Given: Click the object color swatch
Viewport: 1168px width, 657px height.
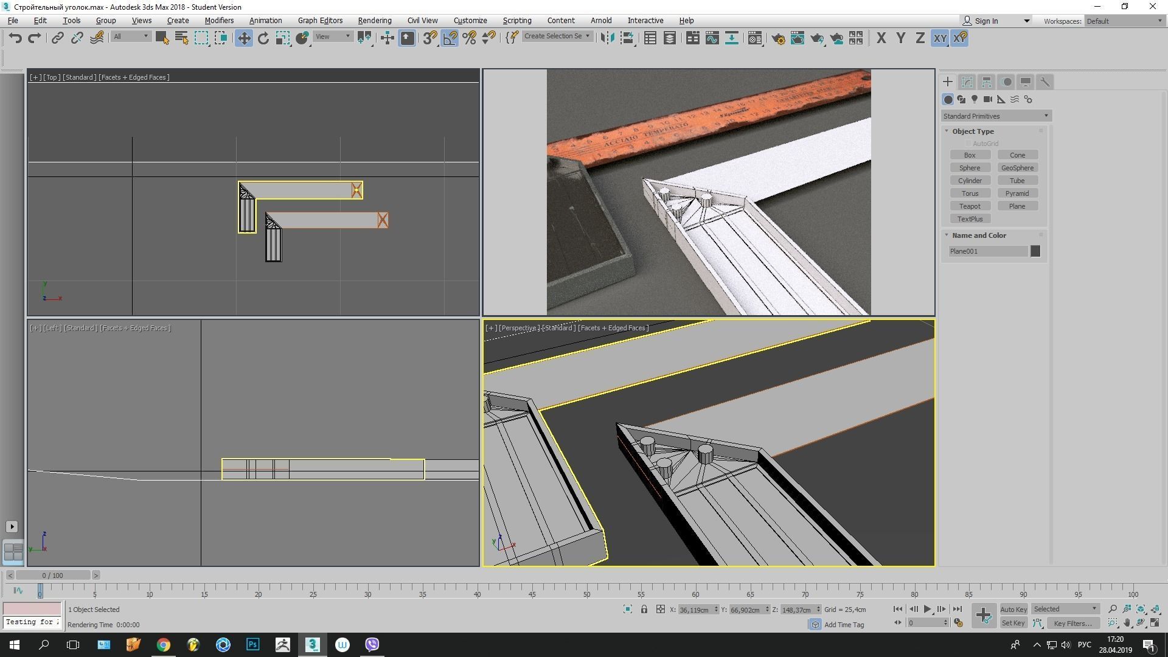Looking at the screenshot, I should tap(1035, 251).
